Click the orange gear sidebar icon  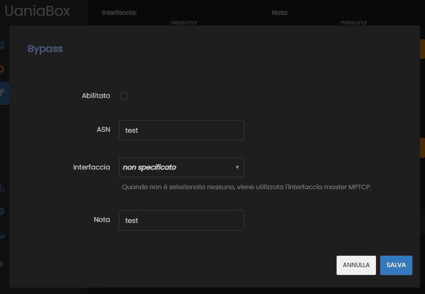[2, 69]
